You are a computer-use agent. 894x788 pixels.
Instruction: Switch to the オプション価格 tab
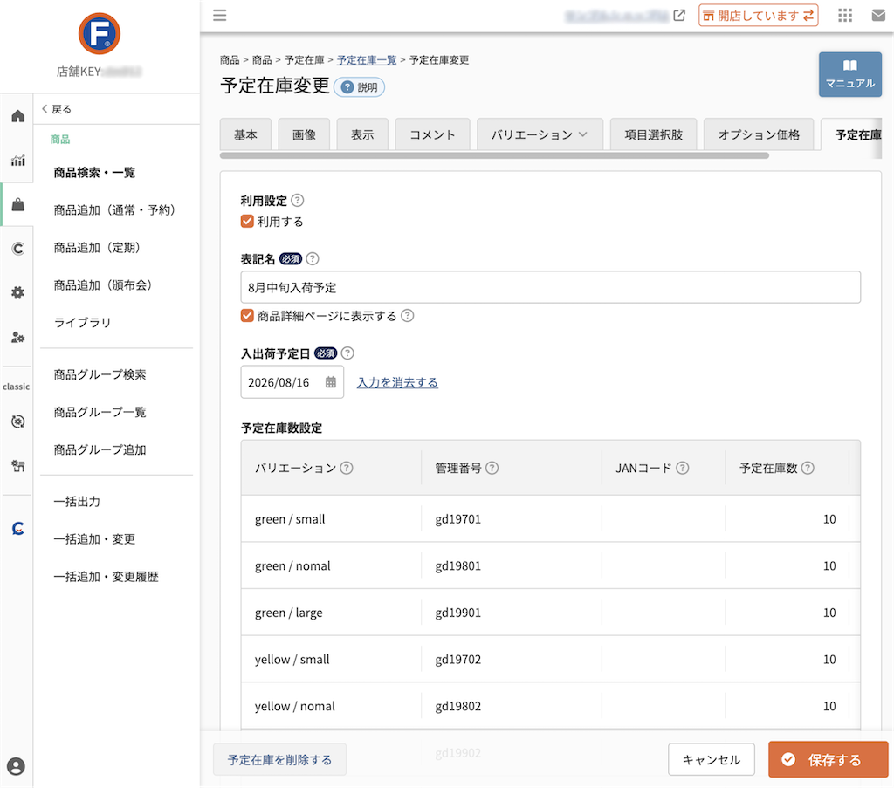[x=759, y=134]
